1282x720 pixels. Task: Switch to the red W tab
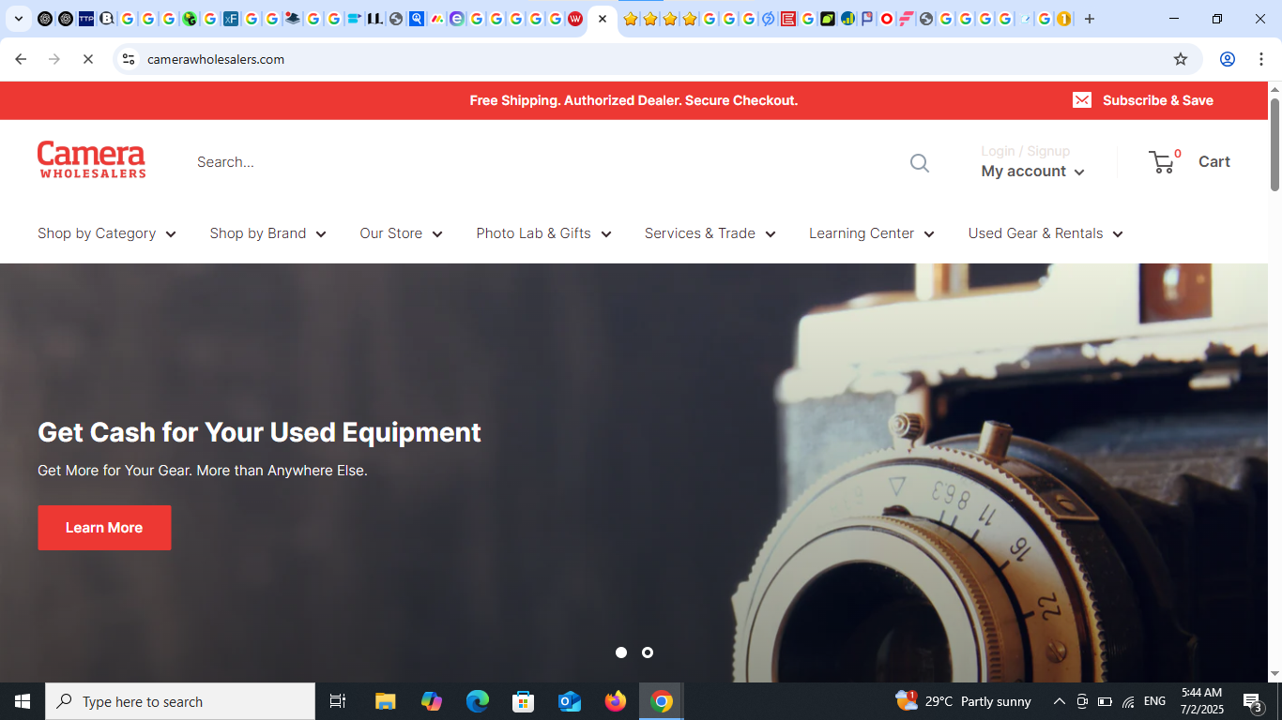tap(575, 19)
